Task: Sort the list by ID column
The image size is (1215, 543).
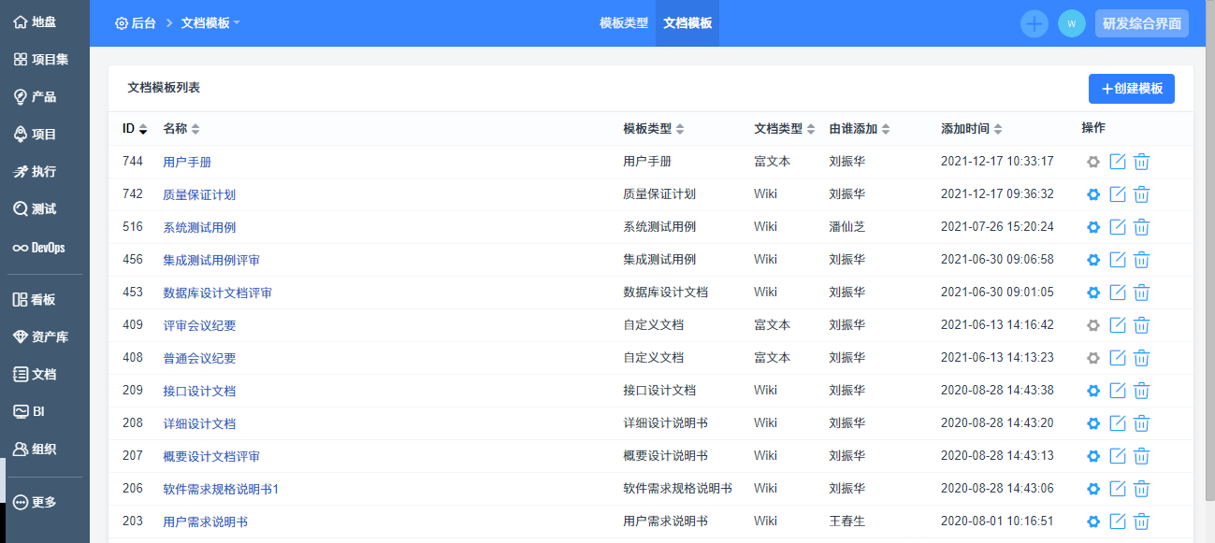Action: pyautogui.click(x=135, y=129)
